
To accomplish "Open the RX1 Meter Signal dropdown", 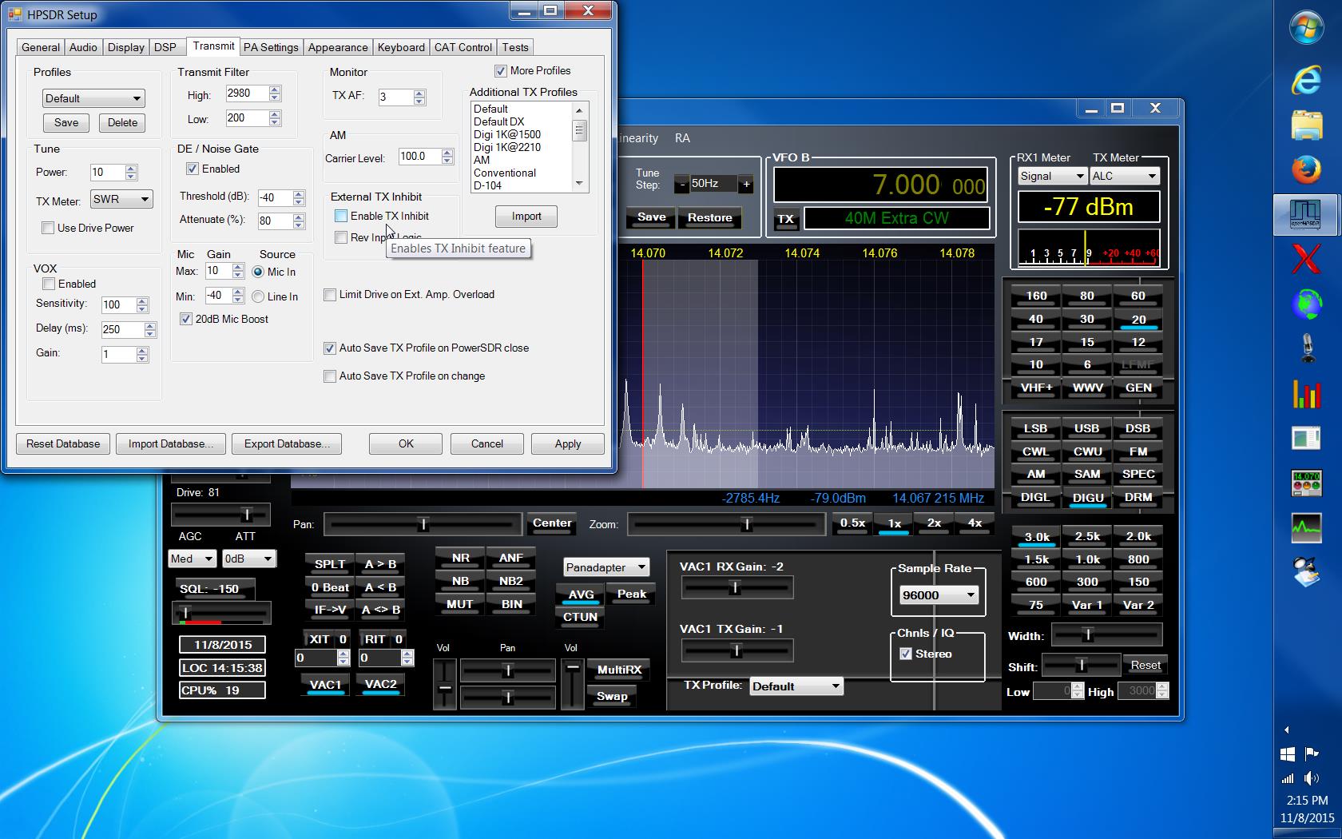I will 1052,176.
